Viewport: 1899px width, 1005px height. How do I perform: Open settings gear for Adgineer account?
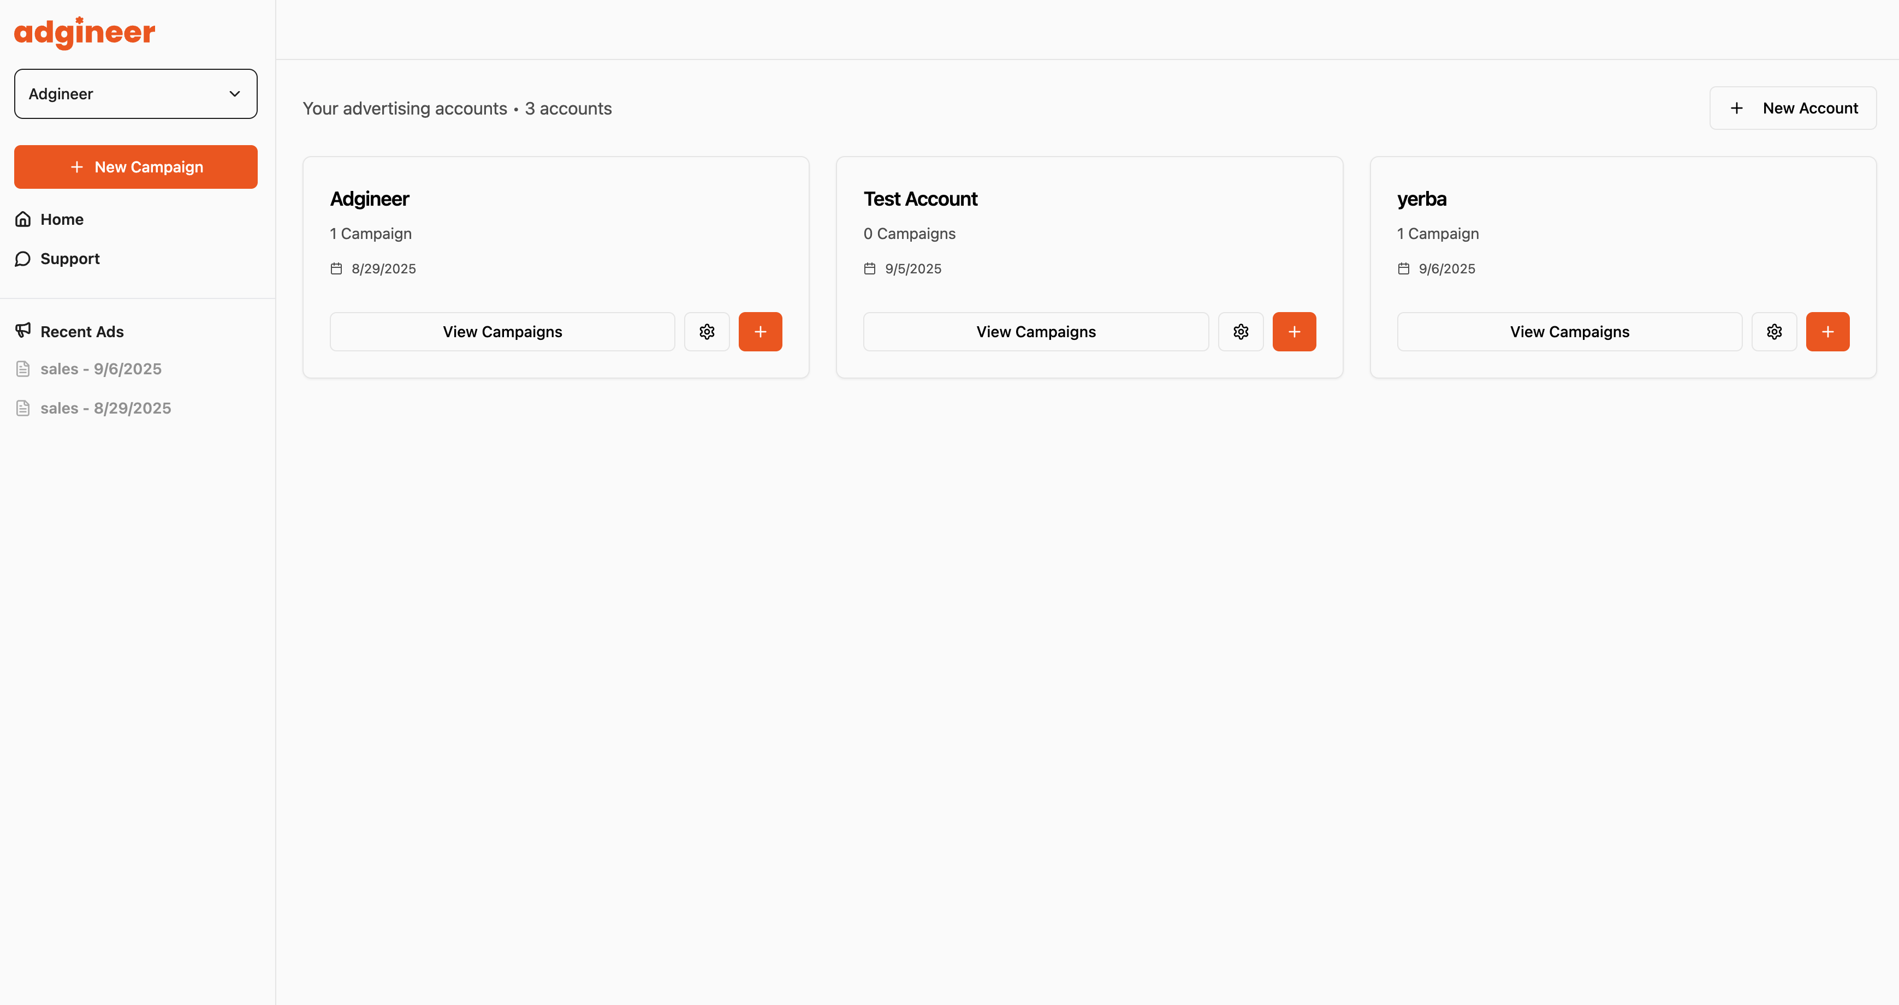706,332
